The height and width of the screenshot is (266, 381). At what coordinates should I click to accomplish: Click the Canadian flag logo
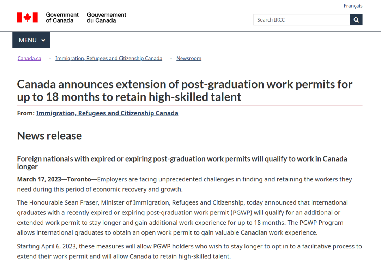pos(27,17)
